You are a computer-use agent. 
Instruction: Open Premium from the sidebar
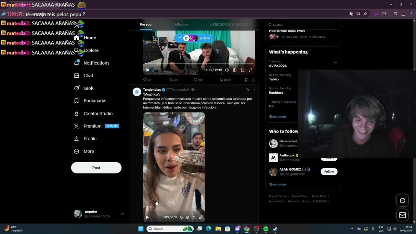pos(97,126)
